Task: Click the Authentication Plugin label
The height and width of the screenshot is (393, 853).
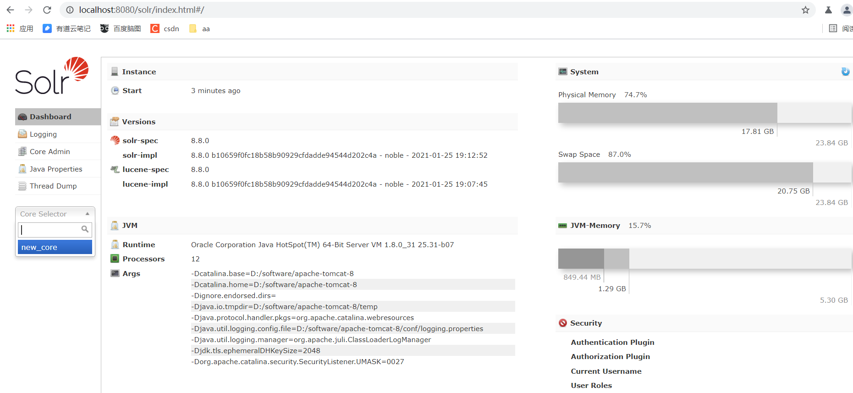Action: [612, 342]
